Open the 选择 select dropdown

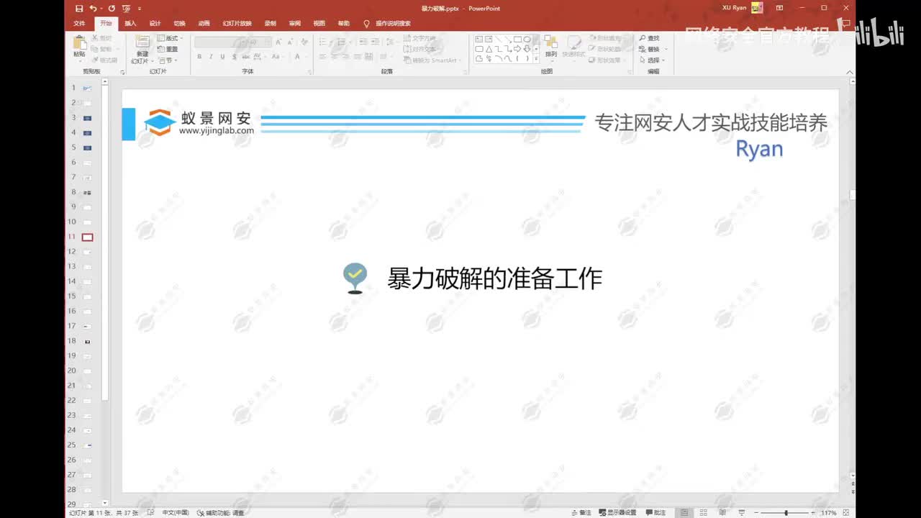652,60
